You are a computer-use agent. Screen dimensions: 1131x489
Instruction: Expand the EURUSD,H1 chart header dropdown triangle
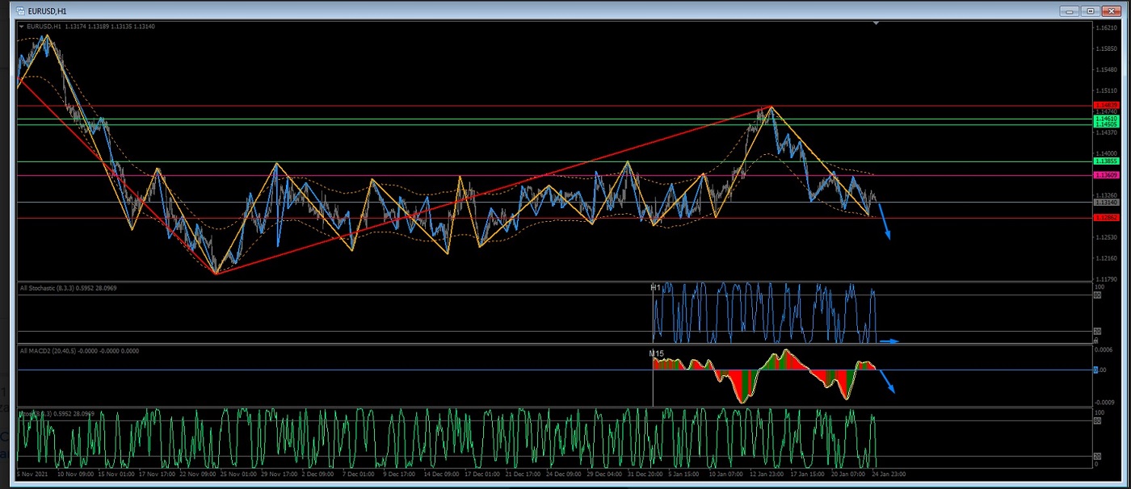pyautogui.click(x=21, y=27)
